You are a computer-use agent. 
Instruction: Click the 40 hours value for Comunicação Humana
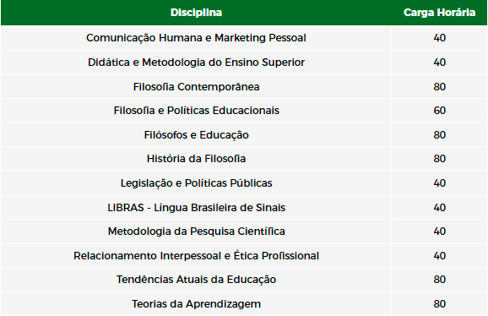click(x=439, y=38)
